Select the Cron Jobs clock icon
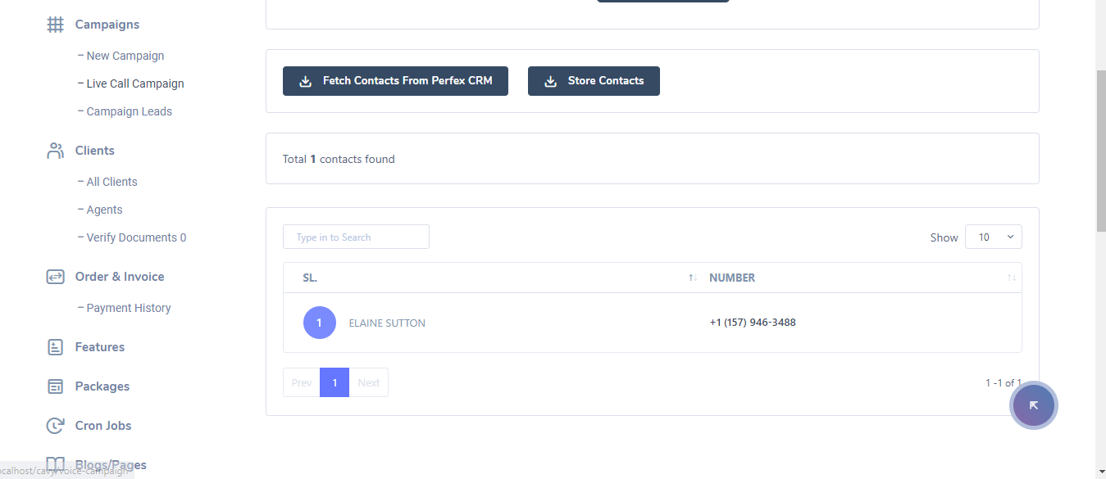This screenshot has height=479, width=1106. click(55, 425)
